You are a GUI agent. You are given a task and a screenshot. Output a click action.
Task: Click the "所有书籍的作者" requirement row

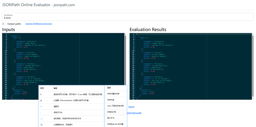116,94
